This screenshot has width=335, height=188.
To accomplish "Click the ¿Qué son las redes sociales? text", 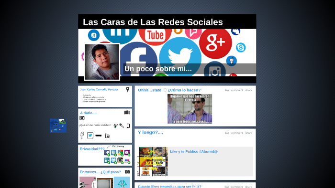I will coord(95,125).
